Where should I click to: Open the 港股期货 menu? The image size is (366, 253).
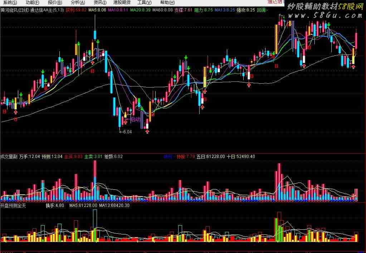click(x=122, y=3)
